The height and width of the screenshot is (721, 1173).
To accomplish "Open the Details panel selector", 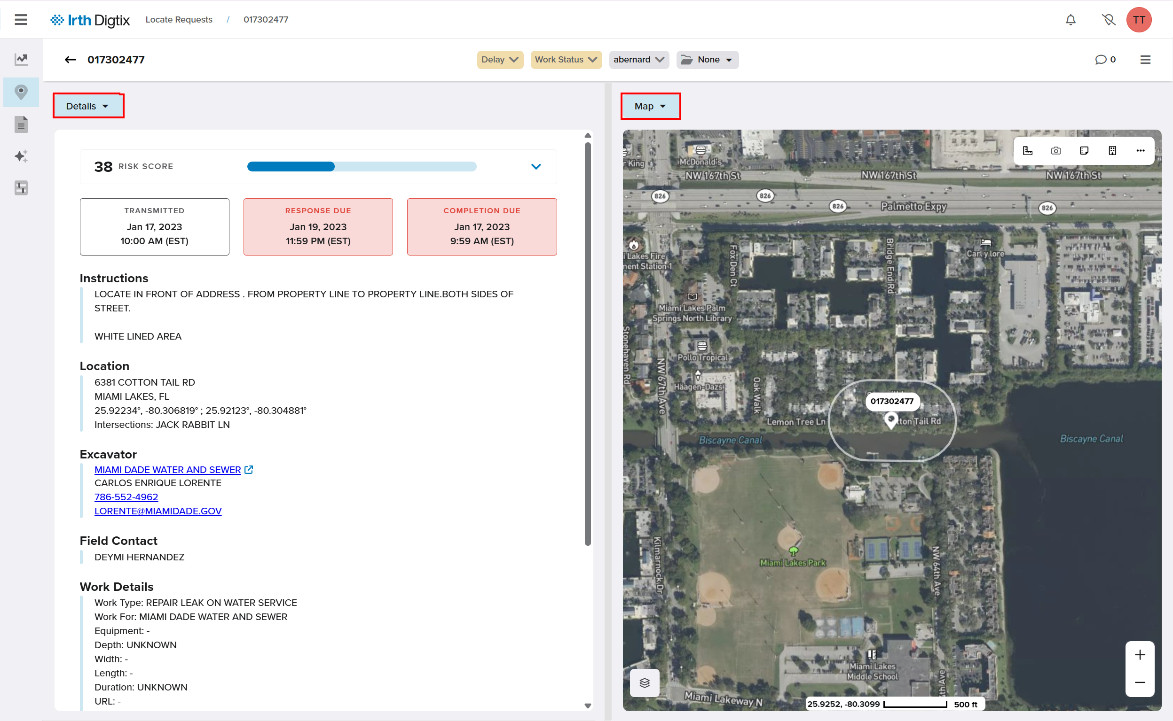I will pyautogui.click(x=88, y=106).
